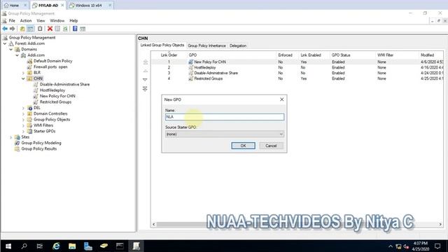Screen dimensions: 448x252
Task: Open taskbar Search magnifier
Action: [x=24, y=246]
